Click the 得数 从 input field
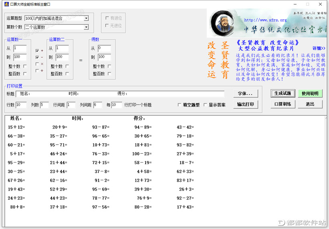 pyautogui.click(x=104, y=48)
